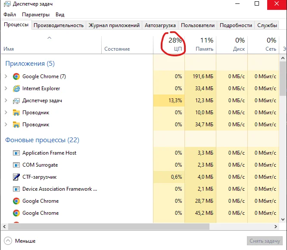Expand the Internet Explorer process tree

pos(6,88)
